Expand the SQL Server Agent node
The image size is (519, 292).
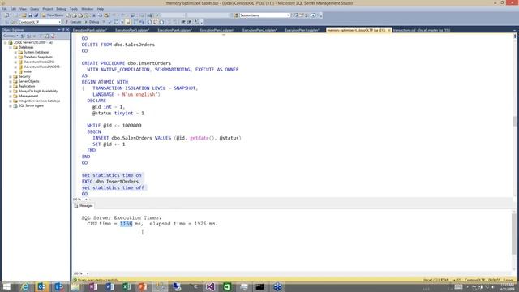click(x=11, y=105)
